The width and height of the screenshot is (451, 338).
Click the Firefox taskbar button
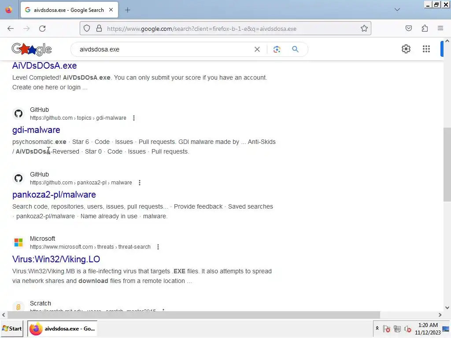tap(63, 329)
